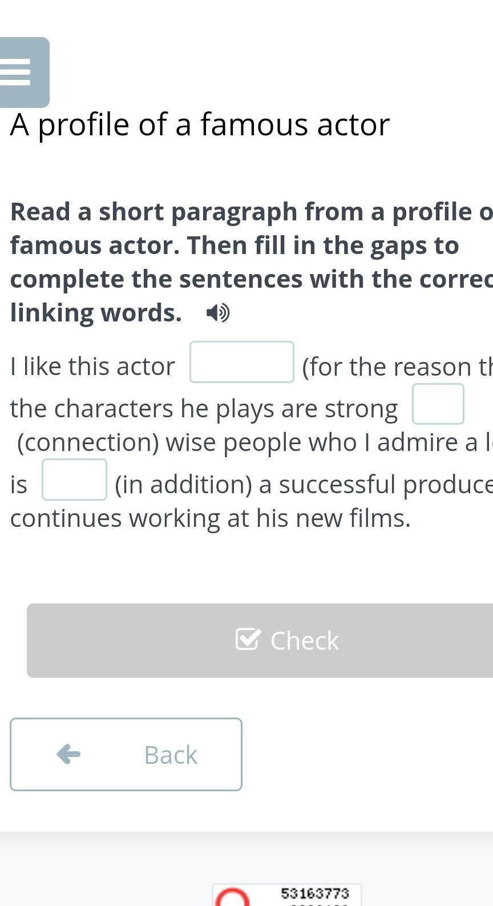Focus the gap after "are strong"
Viewport: 493px width, 906px height.
[438, 404]
